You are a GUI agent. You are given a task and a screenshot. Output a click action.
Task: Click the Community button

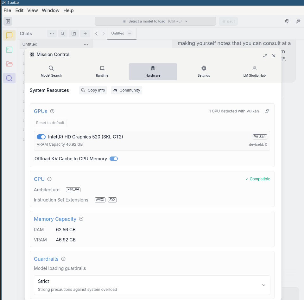[127, 90]
